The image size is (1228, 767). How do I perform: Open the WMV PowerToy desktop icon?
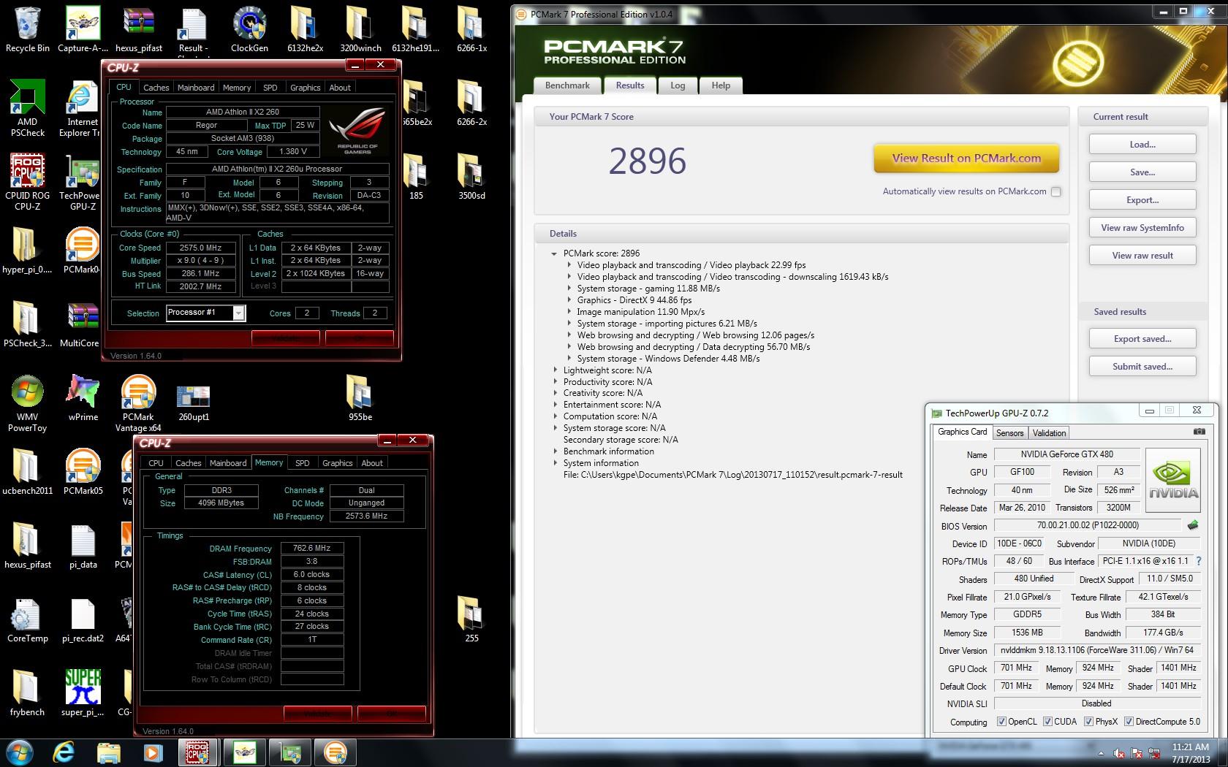click(x=28, y=403)
